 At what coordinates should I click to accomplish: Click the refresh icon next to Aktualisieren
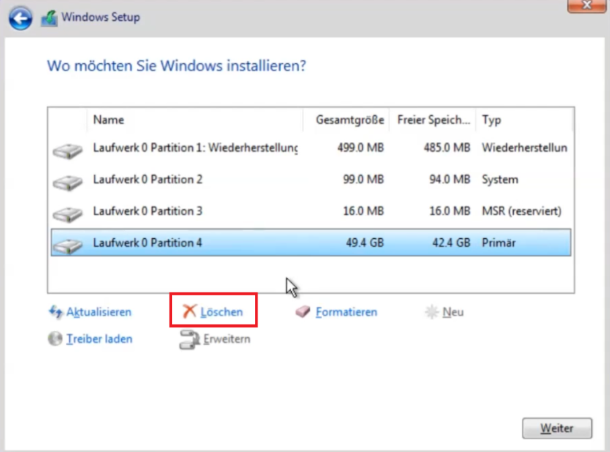point(54,311)
